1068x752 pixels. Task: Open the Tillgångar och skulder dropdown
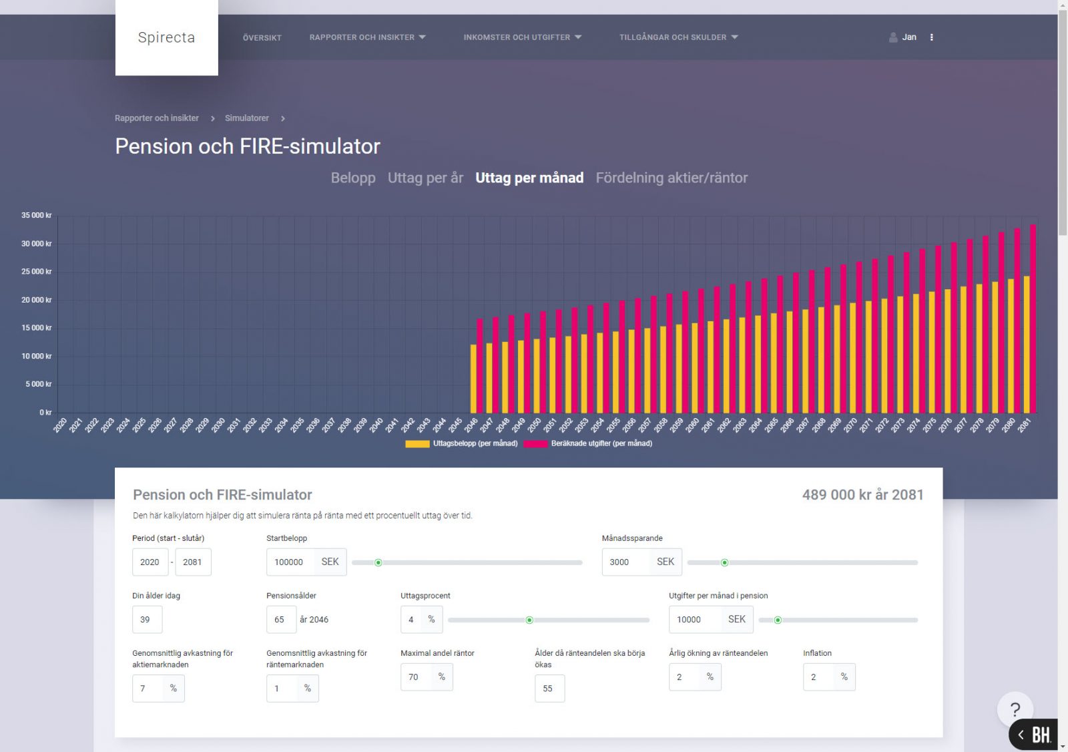678,37
